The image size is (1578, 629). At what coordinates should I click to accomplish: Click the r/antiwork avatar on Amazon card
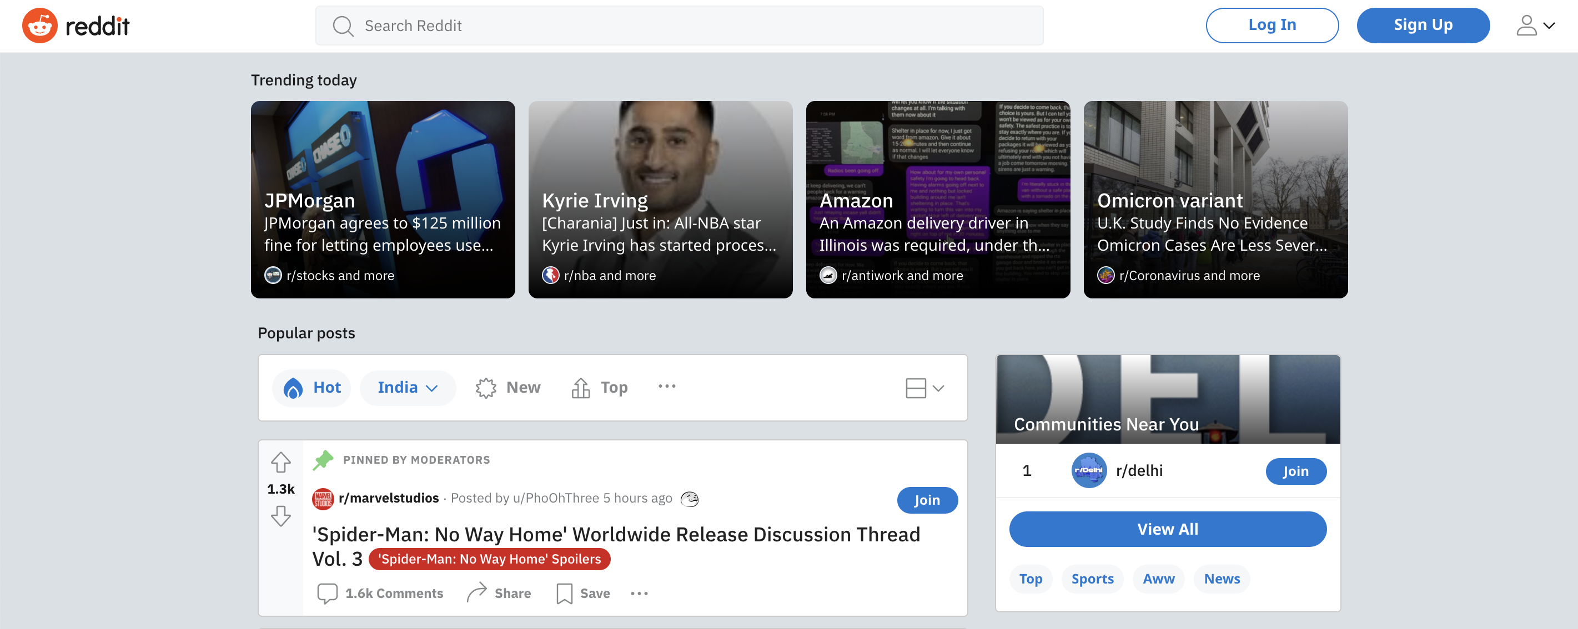coord(828,275)
